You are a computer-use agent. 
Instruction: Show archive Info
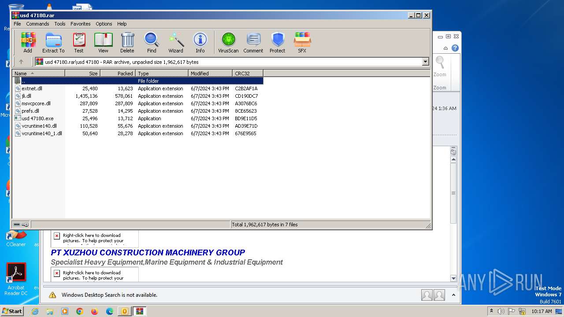[200, 43]
